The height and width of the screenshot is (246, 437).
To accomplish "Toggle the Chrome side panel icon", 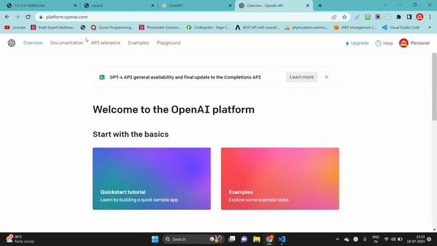I will point(409,17).
